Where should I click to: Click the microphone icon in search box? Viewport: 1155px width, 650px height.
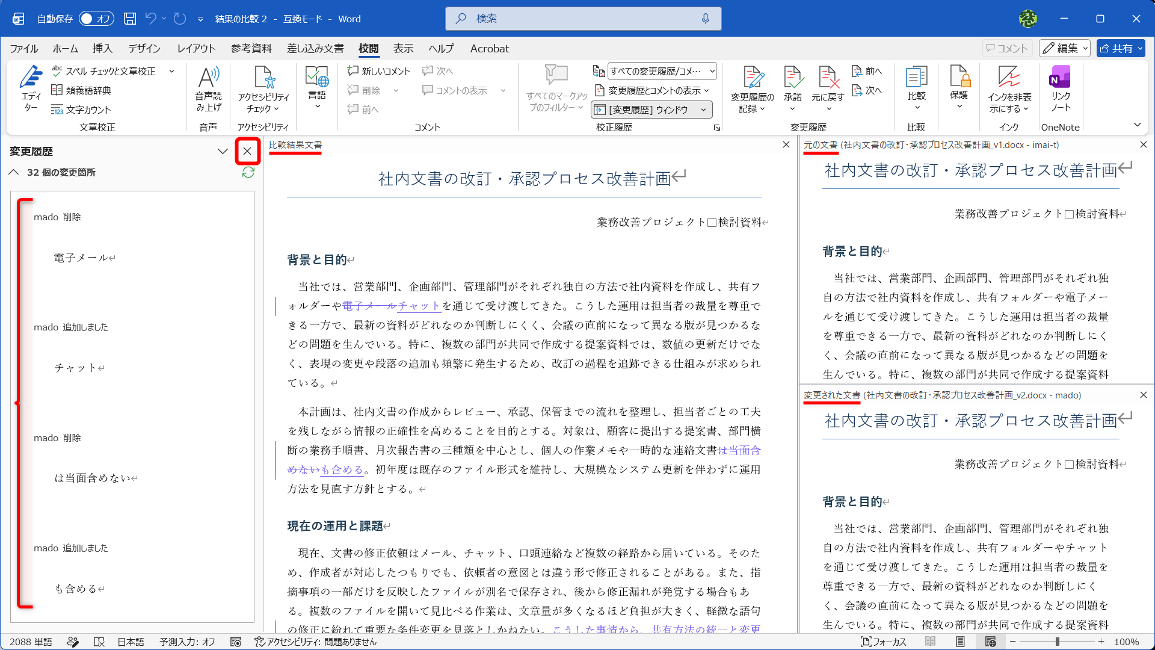[x=706, y=19]
